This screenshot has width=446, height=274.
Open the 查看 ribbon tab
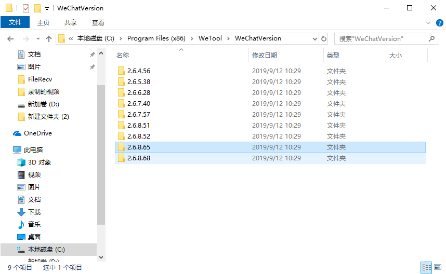(98, 22)
